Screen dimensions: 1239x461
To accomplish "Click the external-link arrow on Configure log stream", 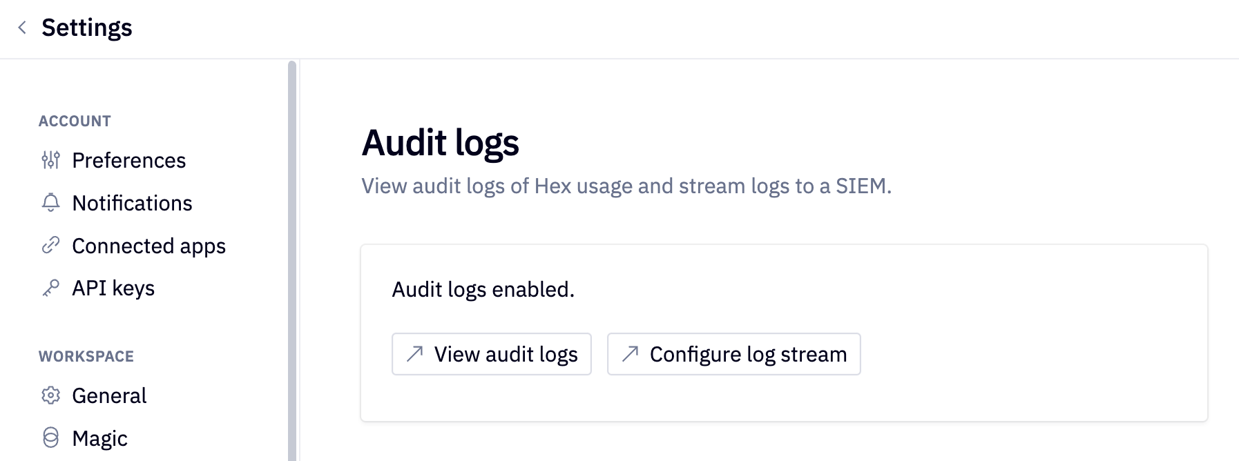I will pyautogui.click(x=629, y=354).
